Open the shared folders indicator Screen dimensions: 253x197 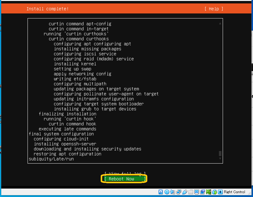coord(190,192)
